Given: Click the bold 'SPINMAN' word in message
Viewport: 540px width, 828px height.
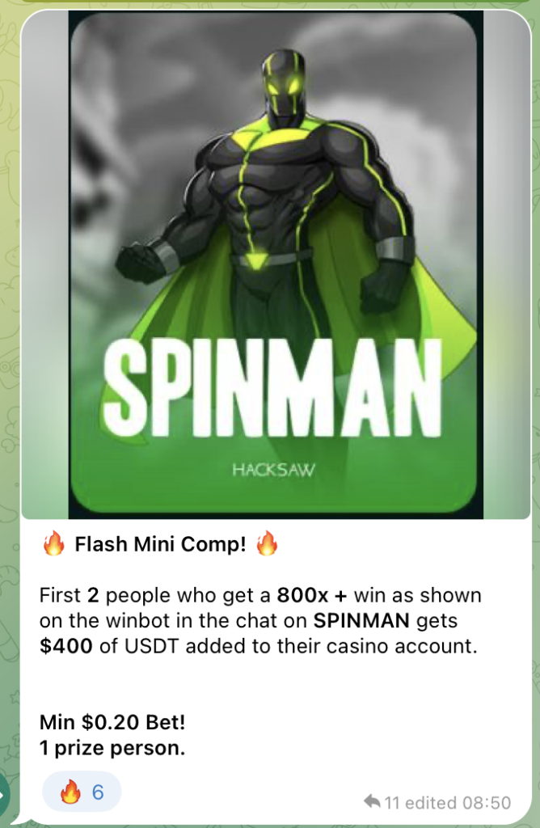Looking at the screenshot, I should click(361, 620).
